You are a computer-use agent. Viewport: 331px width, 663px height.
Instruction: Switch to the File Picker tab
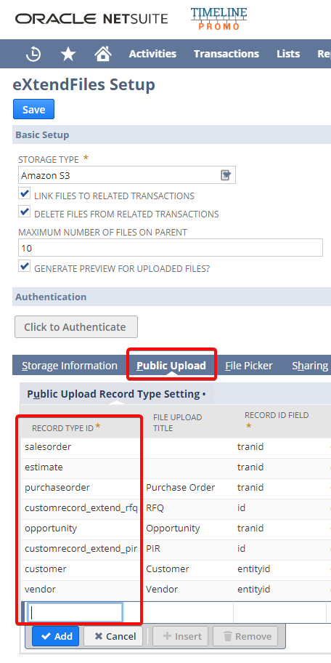[249, 366]
